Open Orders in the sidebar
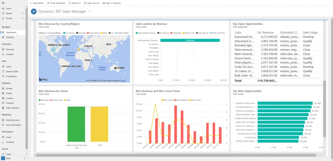 (13, 93)
